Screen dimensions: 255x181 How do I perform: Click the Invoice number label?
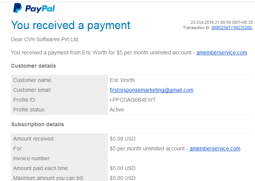tap(32, 158)
